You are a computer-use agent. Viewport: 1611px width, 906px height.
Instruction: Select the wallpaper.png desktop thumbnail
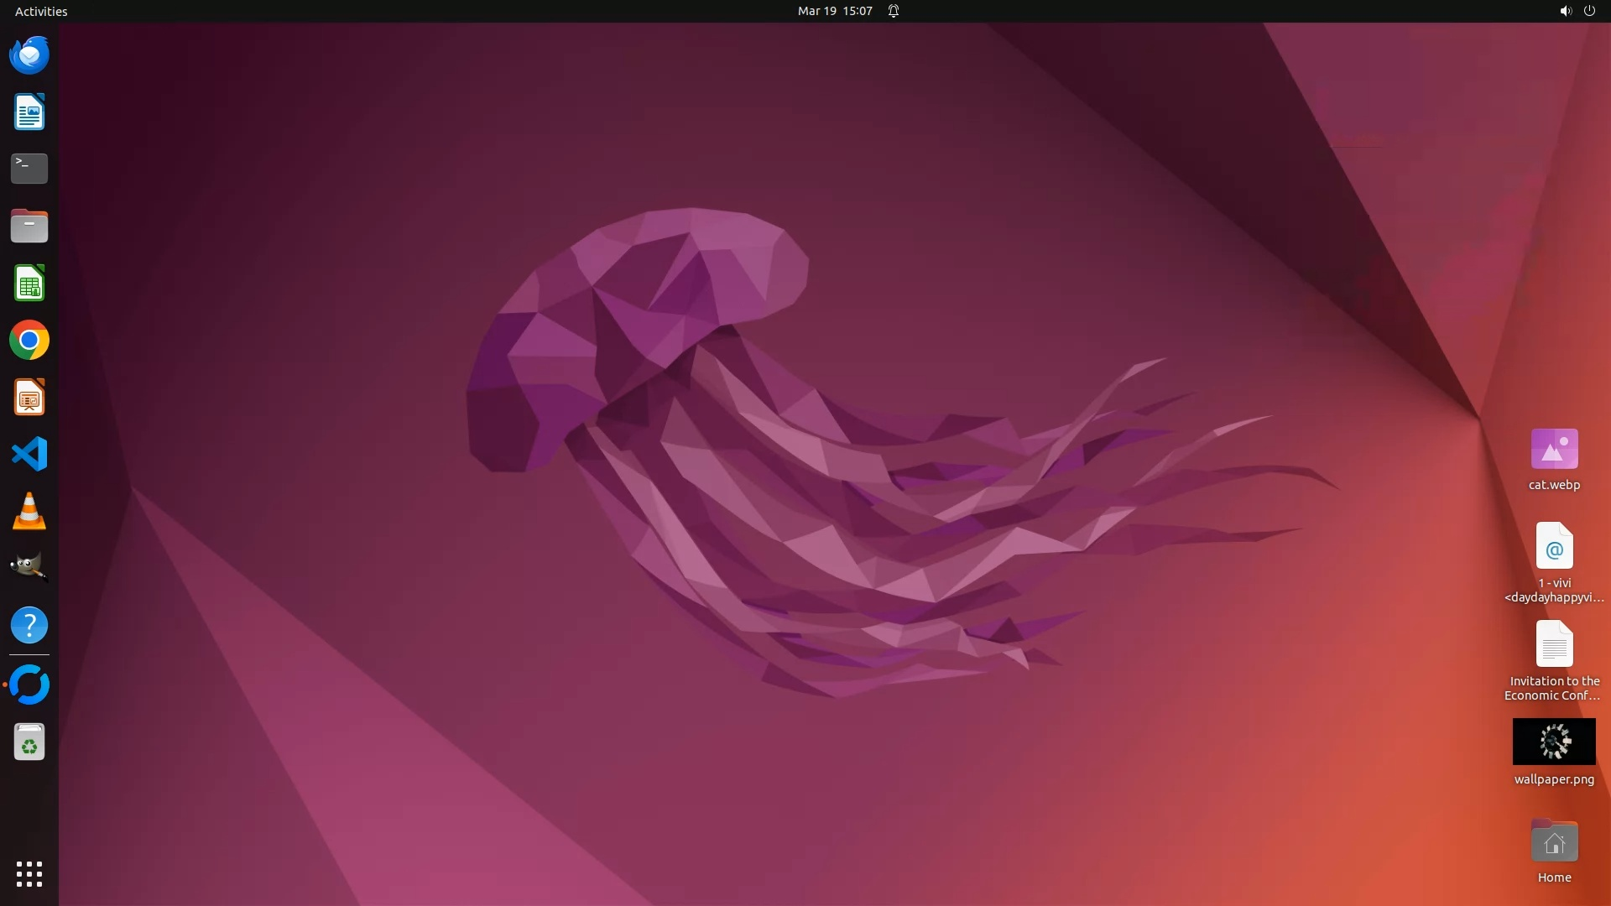click(1554, 742)
